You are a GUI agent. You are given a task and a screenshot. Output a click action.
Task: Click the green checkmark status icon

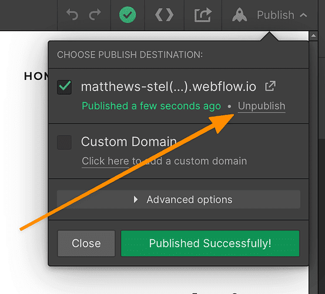(128, 15)
